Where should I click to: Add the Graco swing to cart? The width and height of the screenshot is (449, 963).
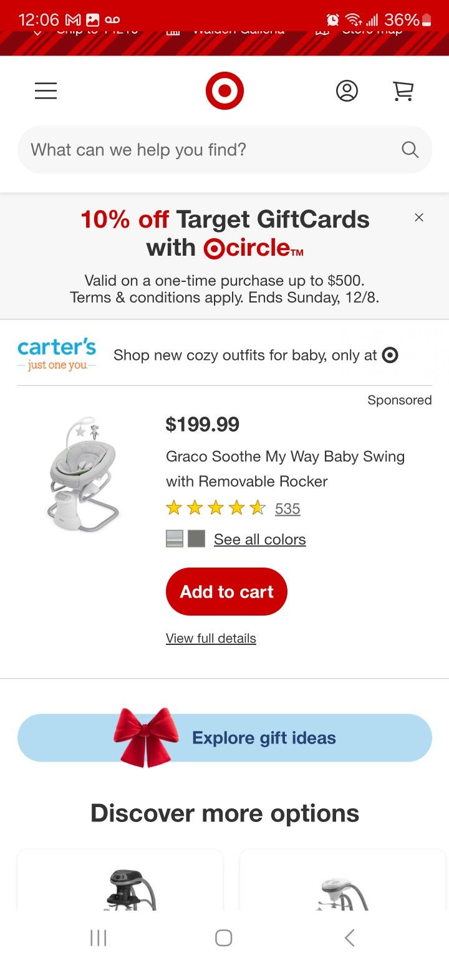click(226, 591)
